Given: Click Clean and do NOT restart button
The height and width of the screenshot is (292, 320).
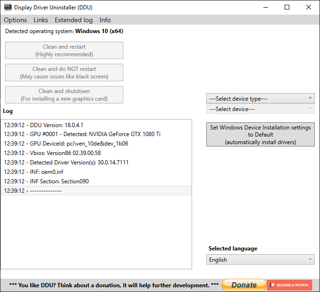Looking at the screenshot, I should tap(64, 73).
